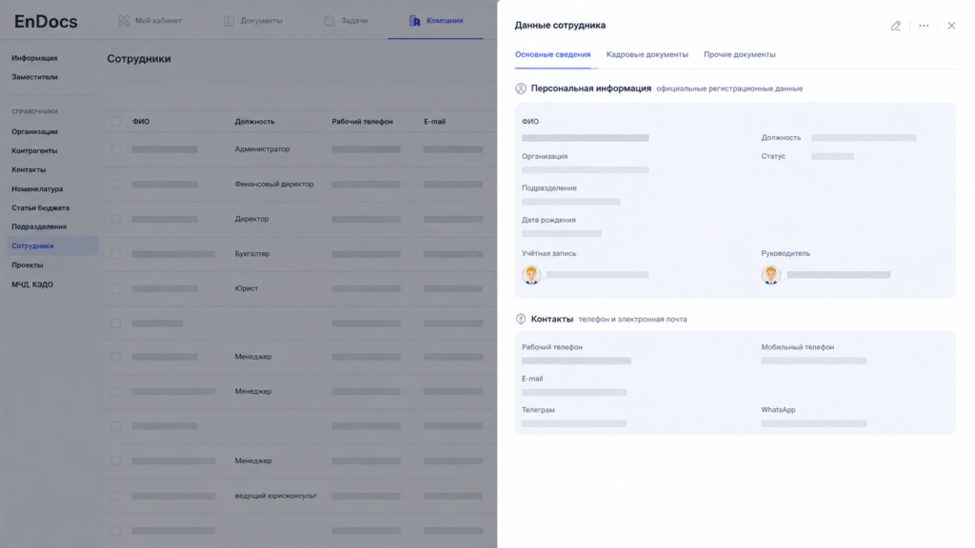Click the Бухгалтер cell
Viewport: 975px width, 548px height.
point(251,253)
